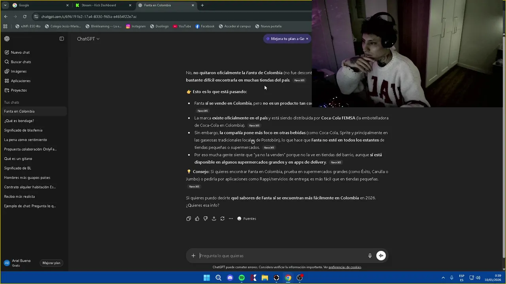Start a Nuevo chat
506x284 pixels.
coord(34,52)
